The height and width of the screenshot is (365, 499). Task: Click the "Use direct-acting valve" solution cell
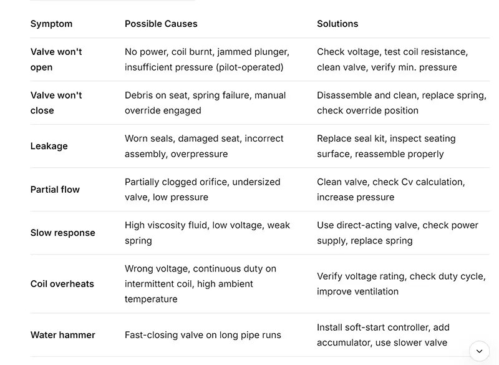[x=397, y=233]
